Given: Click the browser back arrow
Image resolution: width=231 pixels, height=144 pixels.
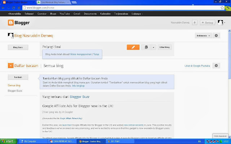Looking at the screenshot, I should point(3,8).
